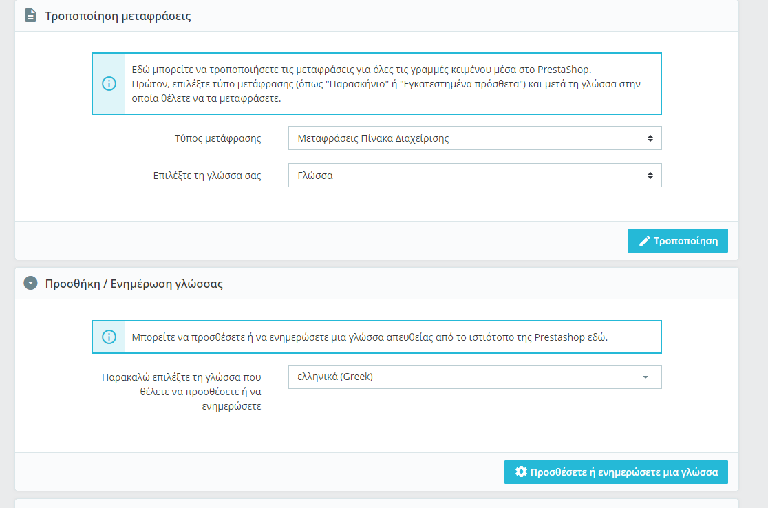Viewport: 768px width, 508px height.
Task: Open the Τύπος μετάφρασης dropdown
Action: (x=475, y=138)
